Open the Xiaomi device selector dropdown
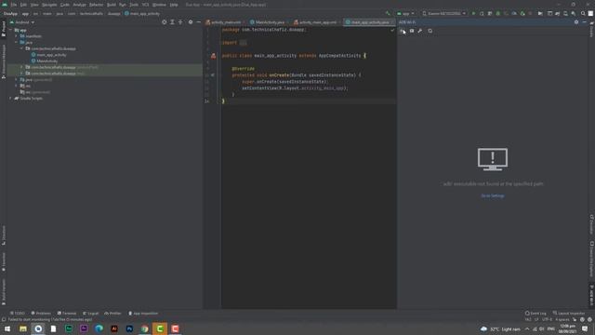595x335 pixels. click(444, 14)
